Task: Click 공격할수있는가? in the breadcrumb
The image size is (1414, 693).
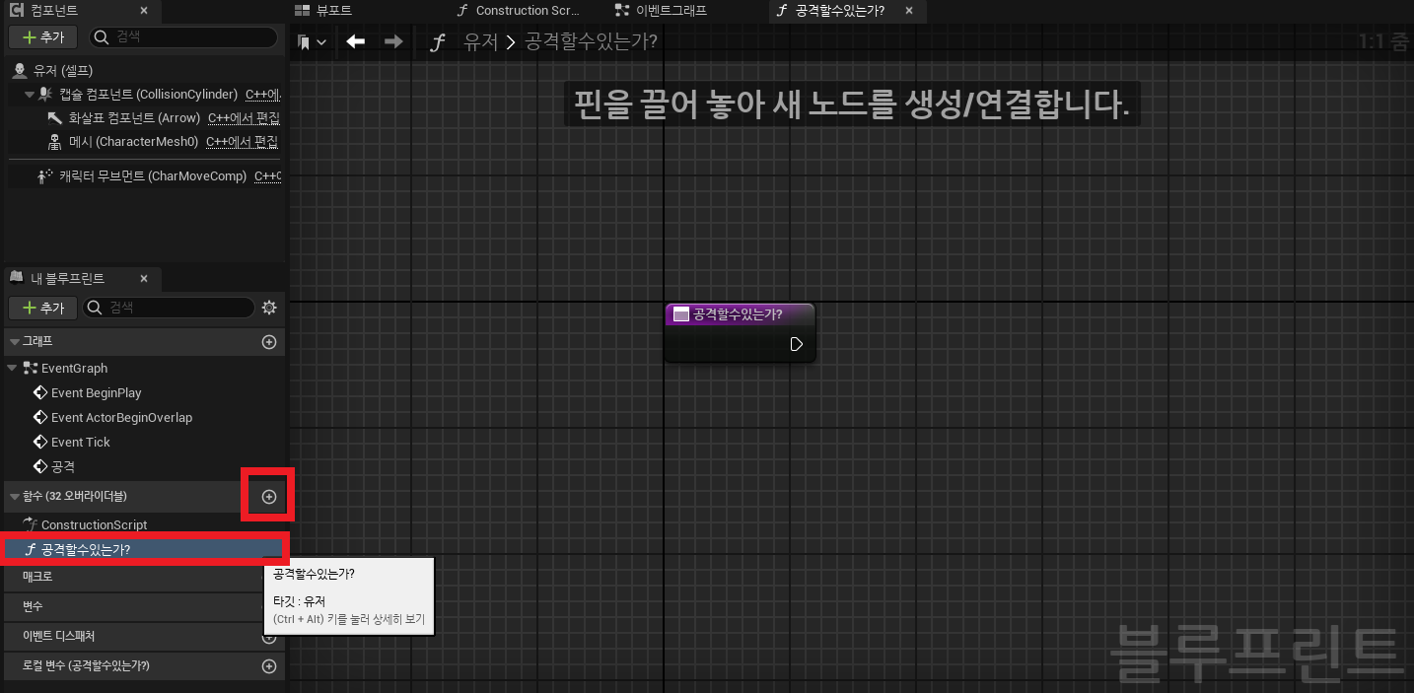Action: tap(591, 42)
